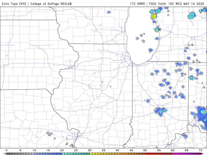Click the color scale label '55'
This screenshot has width=207, height=155.
pos(159,150)
